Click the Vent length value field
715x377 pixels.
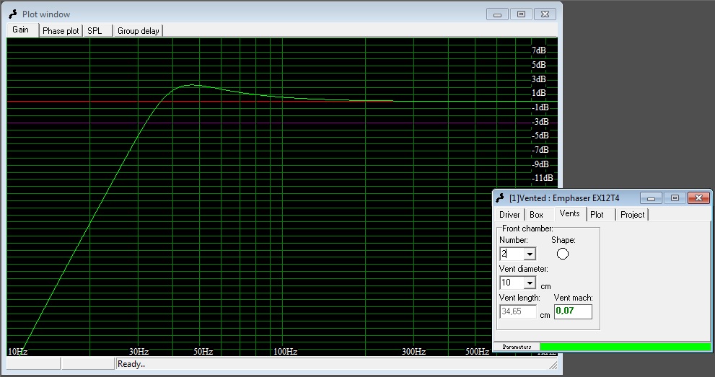tap(518, 311)
